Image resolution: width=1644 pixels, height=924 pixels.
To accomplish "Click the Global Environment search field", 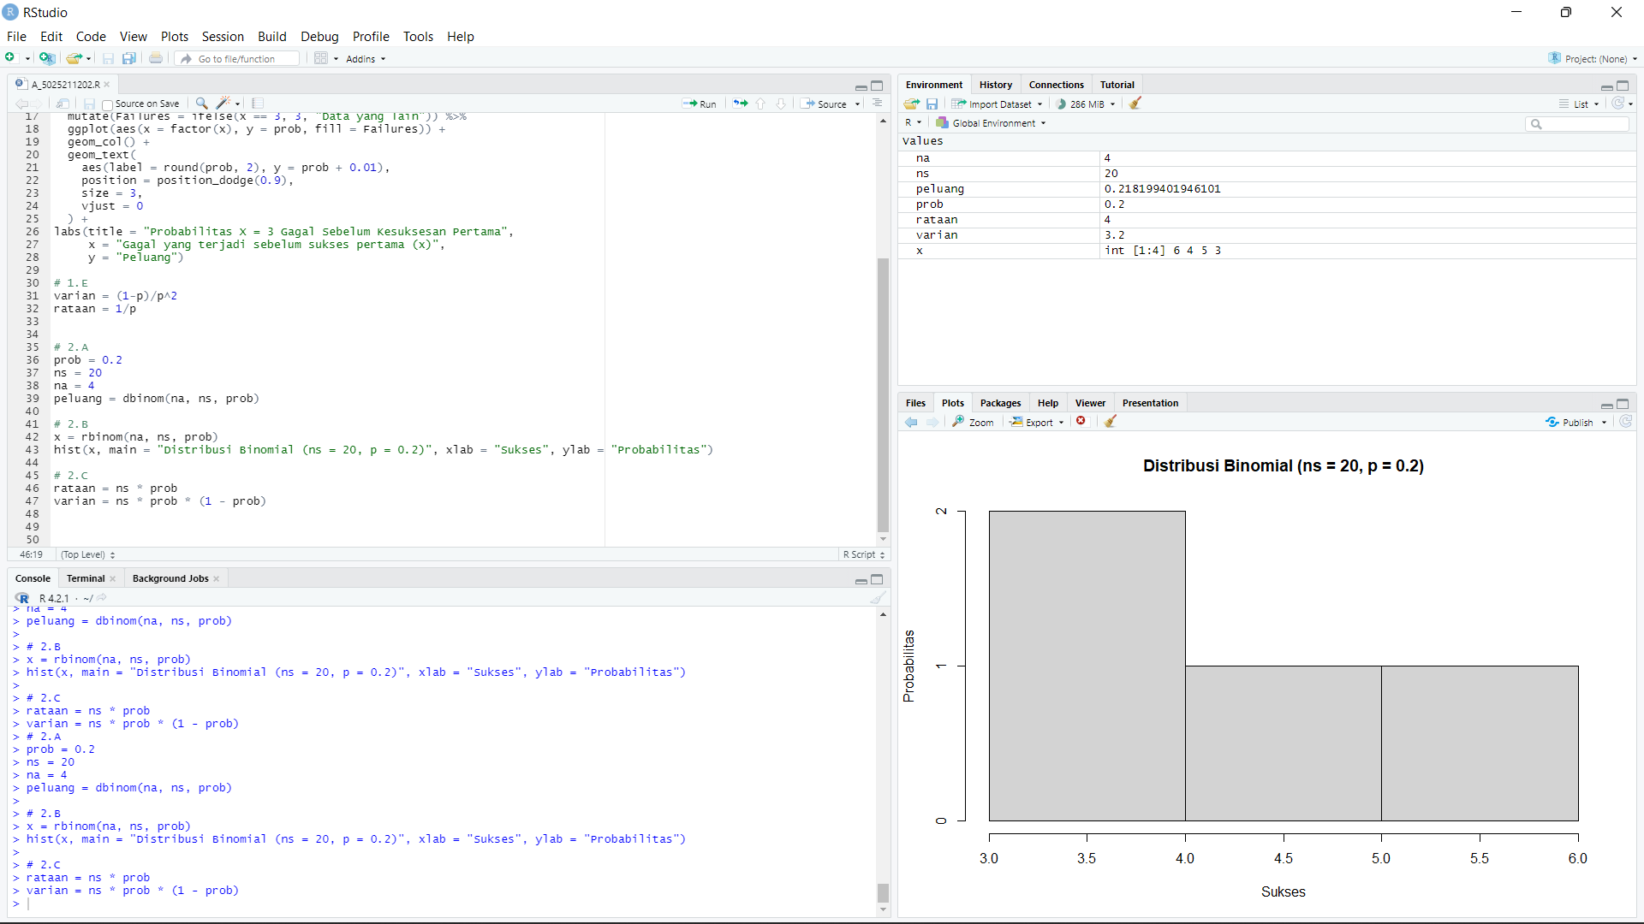I will coord(1578,123).
